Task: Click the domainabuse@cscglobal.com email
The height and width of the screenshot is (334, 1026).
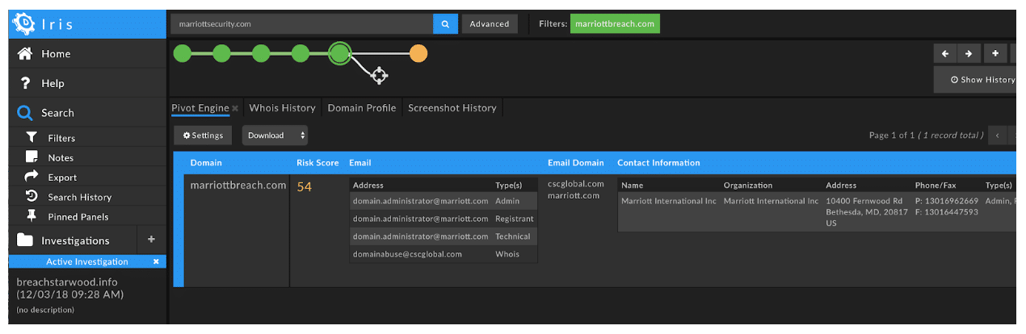Action: pyautogui.click(x=407, y=254)
